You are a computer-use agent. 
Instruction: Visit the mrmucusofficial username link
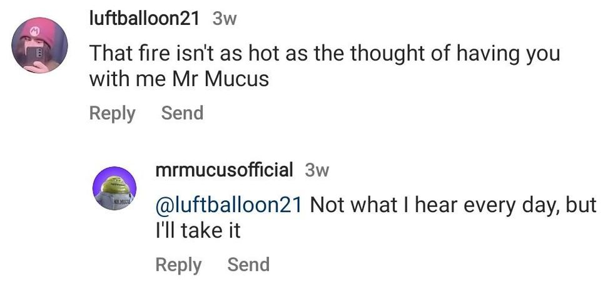tap(224, 170)
